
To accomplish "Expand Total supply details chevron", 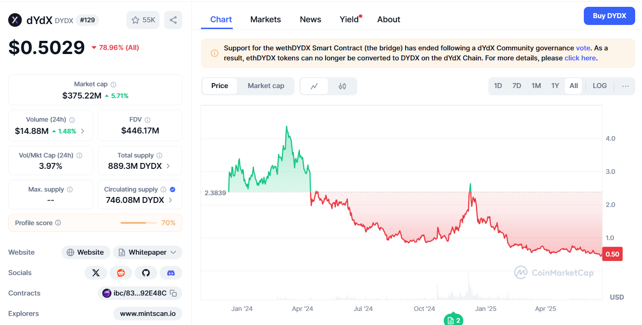I will (168, 166).
